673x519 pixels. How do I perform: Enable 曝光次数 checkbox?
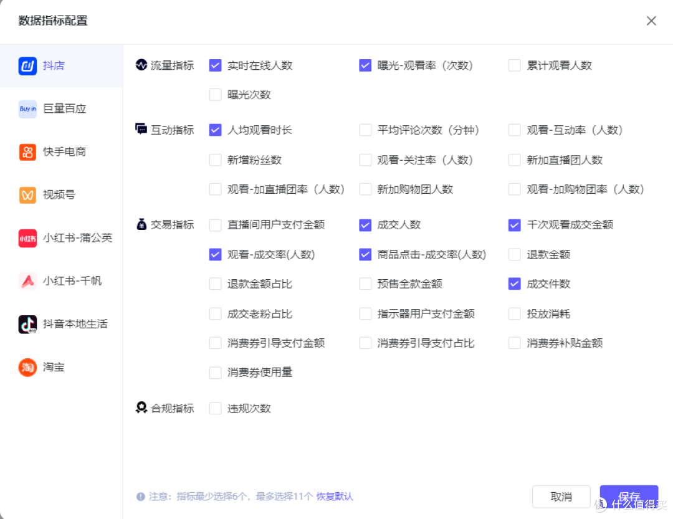click(215, 95)
